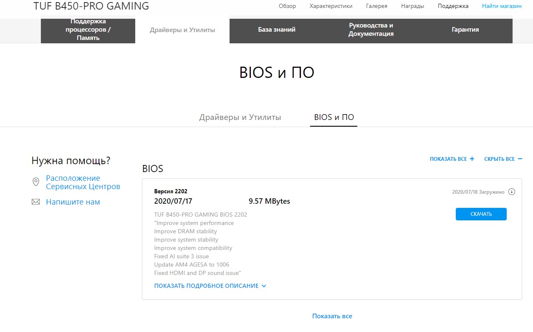Click the Версия 2202 text
Viewport: 533px width, 332px height.
coord(171,192)
